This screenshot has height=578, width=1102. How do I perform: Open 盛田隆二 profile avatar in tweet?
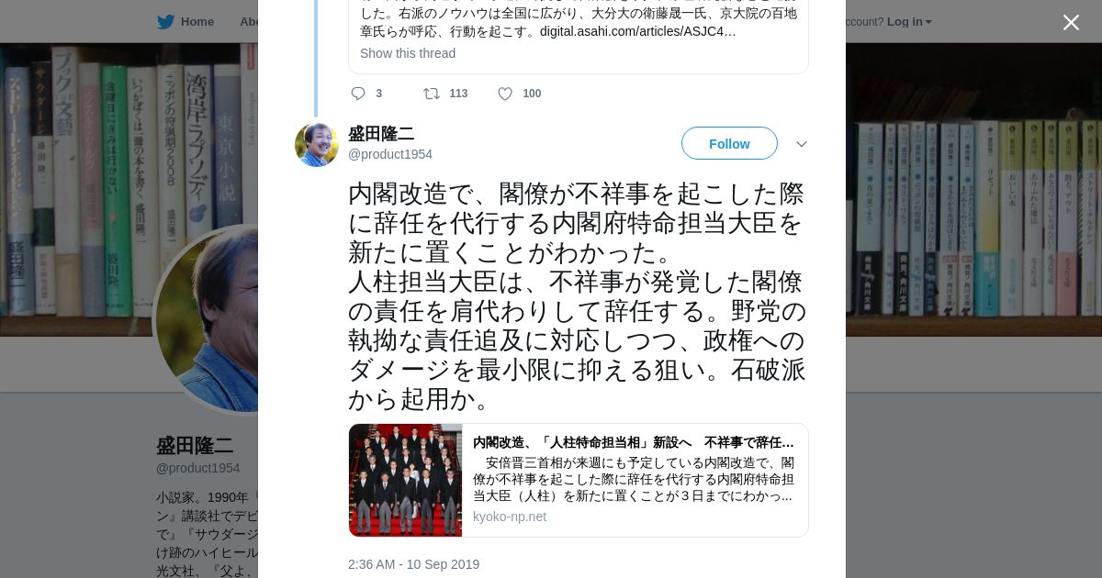click(317, 145)
